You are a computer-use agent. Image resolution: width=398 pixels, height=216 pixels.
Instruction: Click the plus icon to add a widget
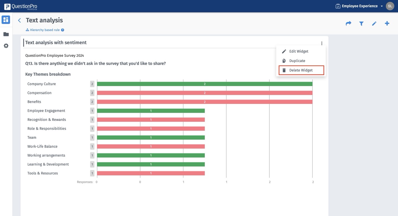[x=387, y=23]
